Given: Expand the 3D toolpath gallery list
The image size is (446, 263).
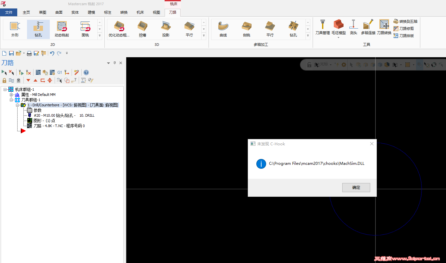Looking at the screenshot, I should [204, 35].
